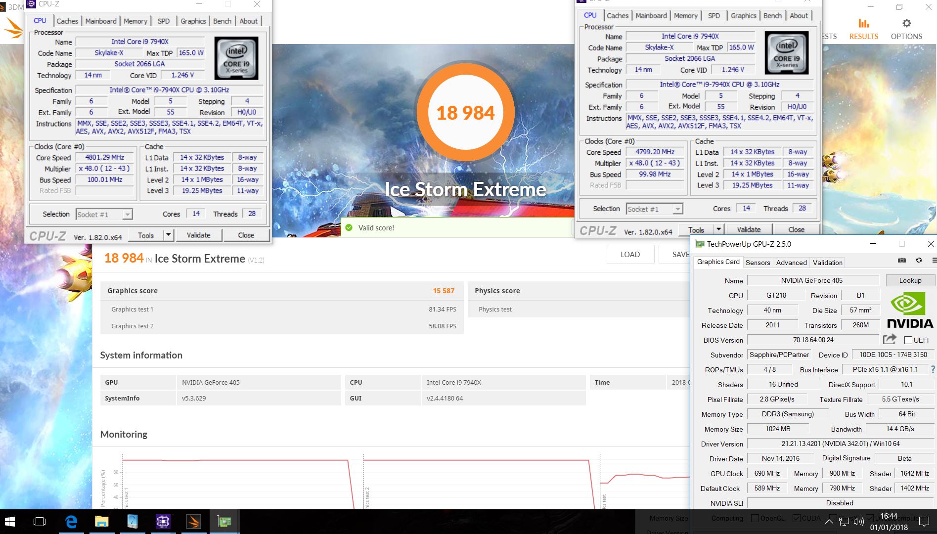Image resolution: width=937 pixels, height=534 pixels.
Task: Click Driver Version field in GPU-Z
Action: coord(841,444)
